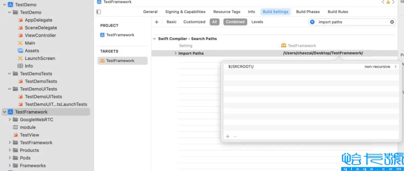This screenshot has width=404, height=171.
Task: Select the Build Settings tab
Action: (275, 12)
